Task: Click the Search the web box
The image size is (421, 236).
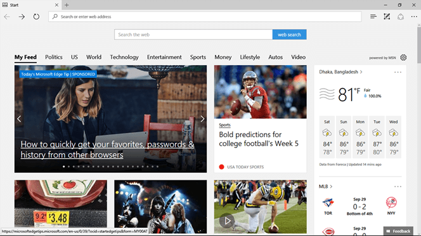Action: [193, 35]
